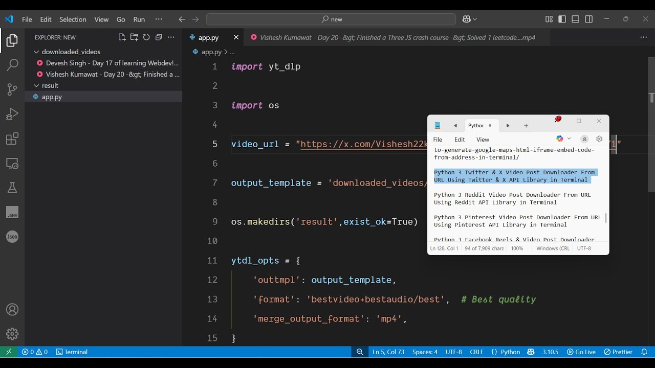Screen dimensions: 655x368
Task: Open notifications bell in status bar
Action: pyautogui.click(x=644, y=352)
